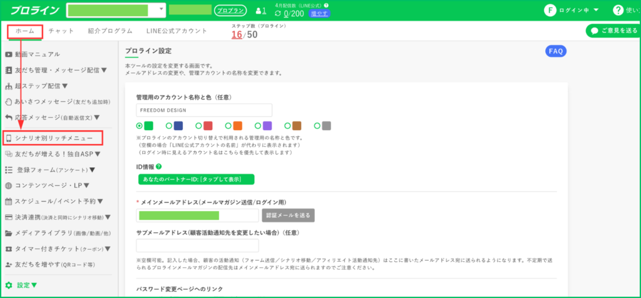Image resolution: width=641 pixels, height=298 pixels.
Task: Click the icon beside 友だちが増える！独自ASP
Action: pyautogui.click(x=9, y=154)
